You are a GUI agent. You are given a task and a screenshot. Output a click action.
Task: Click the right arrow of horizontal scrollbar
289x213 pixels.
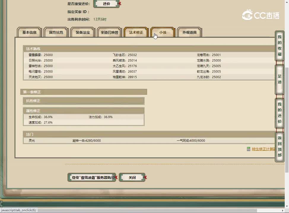(x=283, y=210)
